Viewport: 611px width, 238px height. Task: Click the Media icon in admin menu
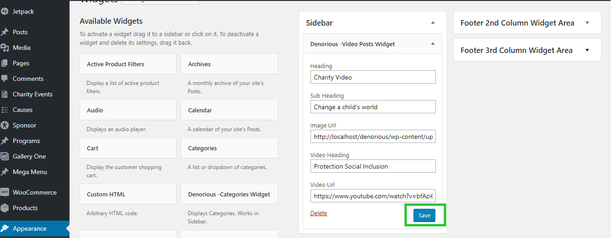(x=5, y=48)
